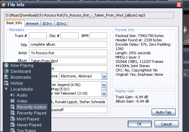This screenshot has width=189, height=132.
Task: Open the Genre dropdown arrow
Action: point(104,76)
